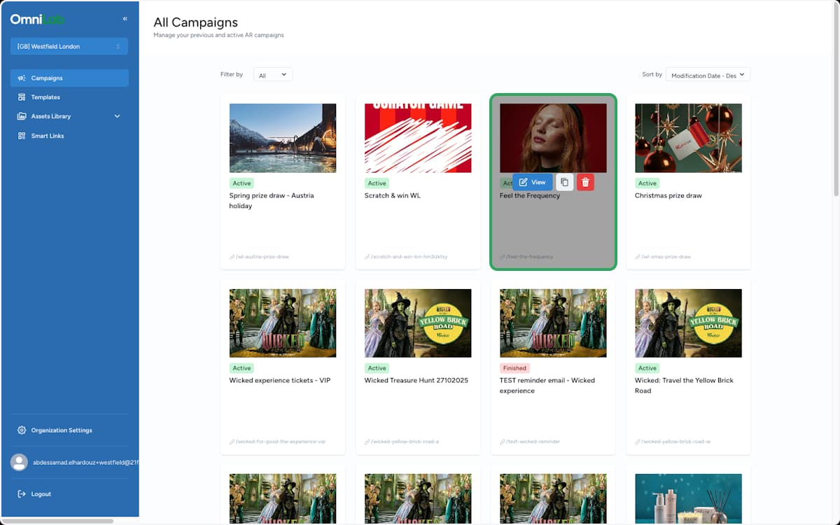Click the user email abdessamad.elhardouz+westfield
Viewport: 840px width, 525px height.
(85, 462)
